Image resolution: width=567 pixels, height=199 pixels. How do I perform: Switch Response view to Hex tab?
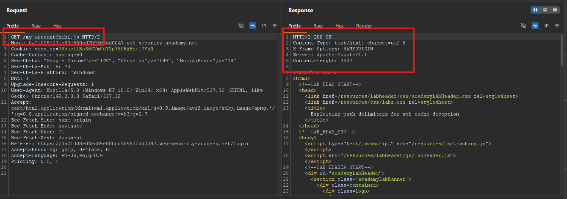coord(339,26)
